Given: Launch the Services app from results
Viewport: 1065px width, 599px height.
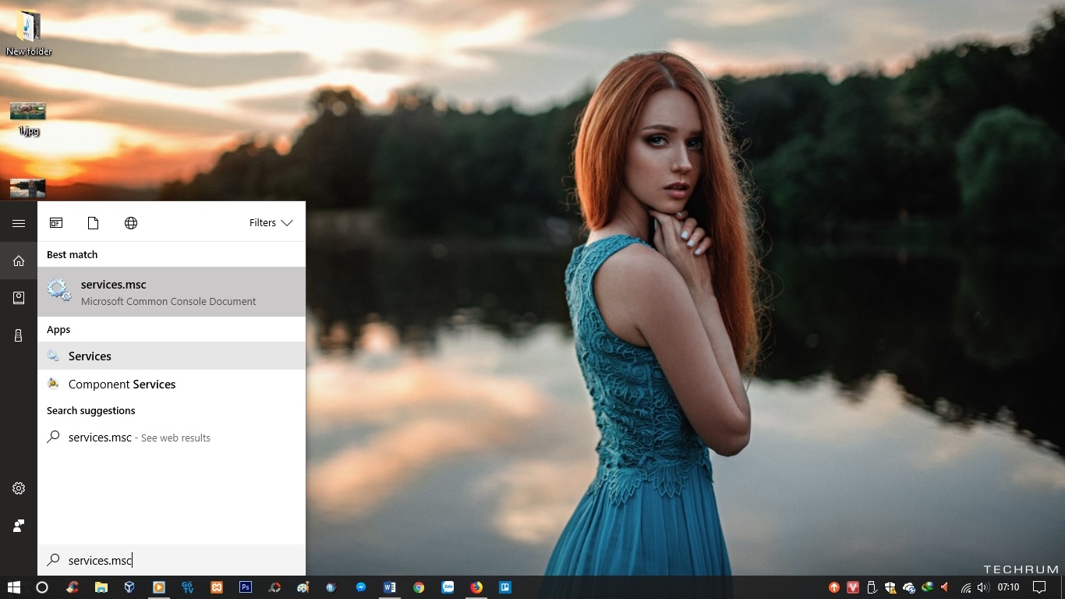Looking at the screenshot, I should (172, 356).
